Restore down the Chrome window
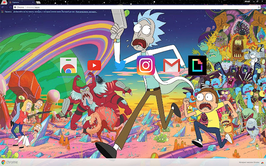The image size is (266, 166). point(258,1)
